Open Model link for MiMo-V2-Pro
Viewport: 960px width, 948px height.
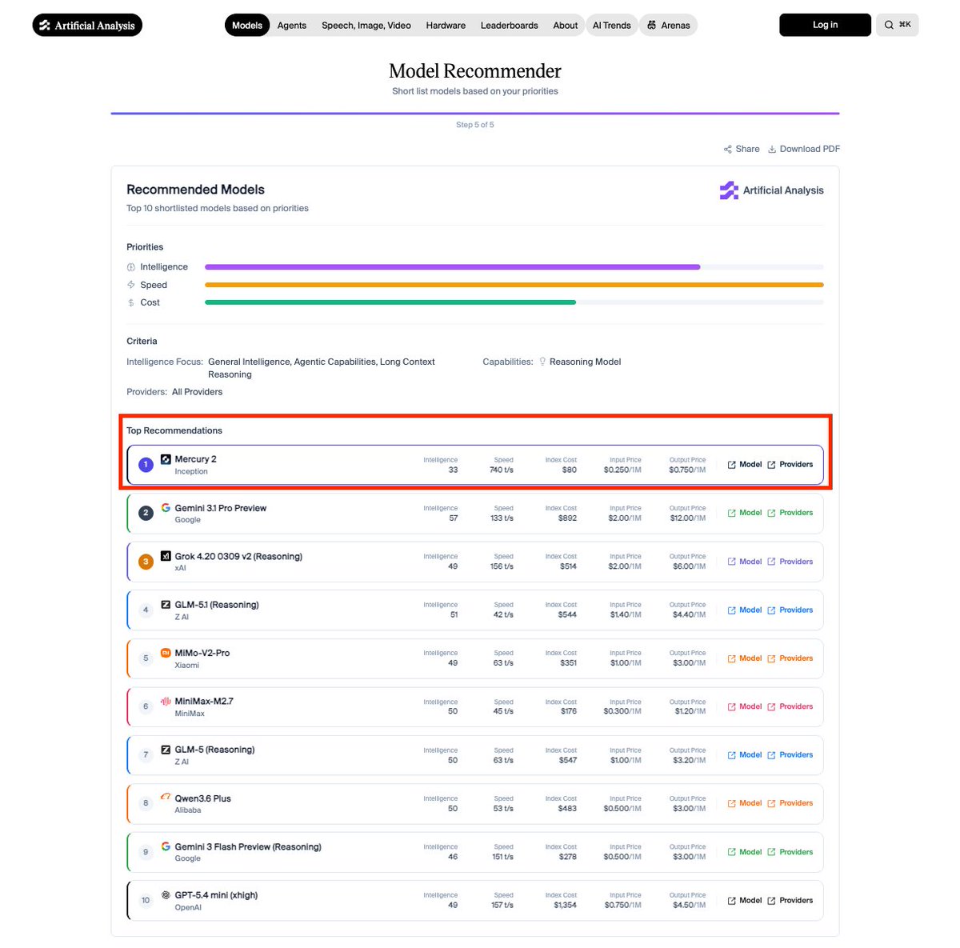(x=744, y=658)
